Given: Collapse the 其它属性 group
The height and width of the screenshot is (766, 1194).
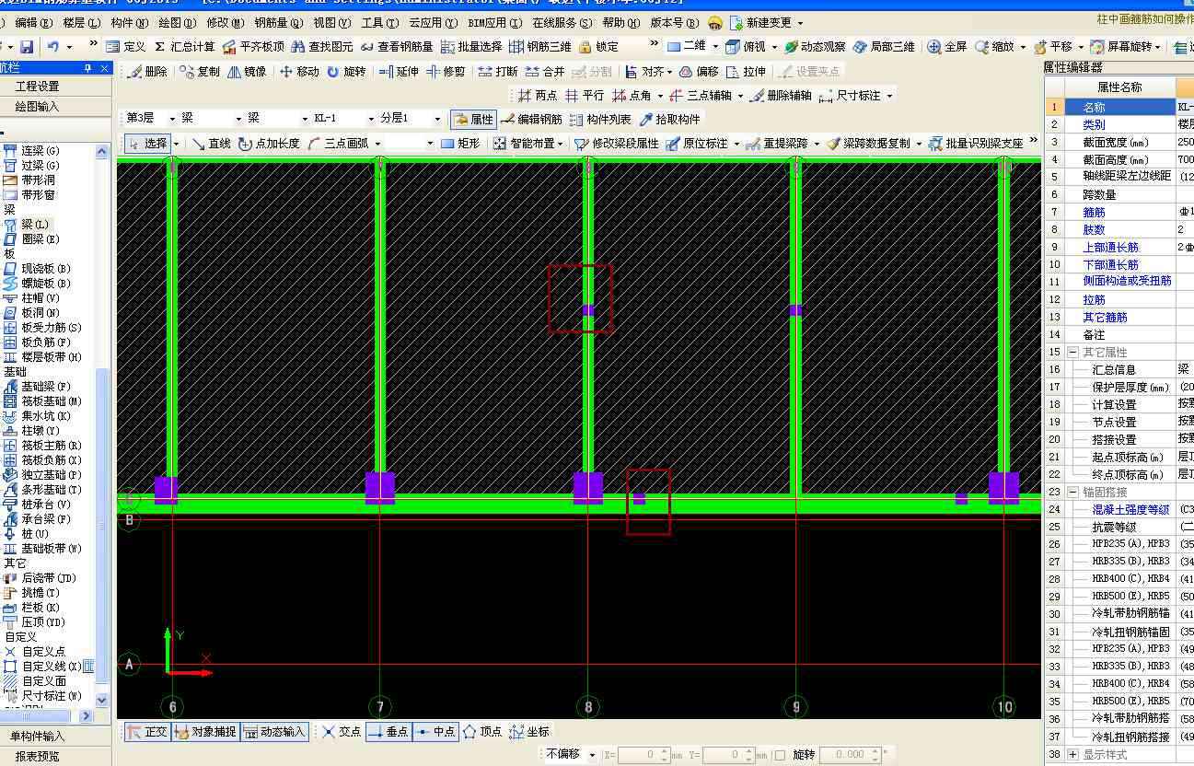Looking at the screenshot, I should pyautogui.click(x=1072, y=353).
